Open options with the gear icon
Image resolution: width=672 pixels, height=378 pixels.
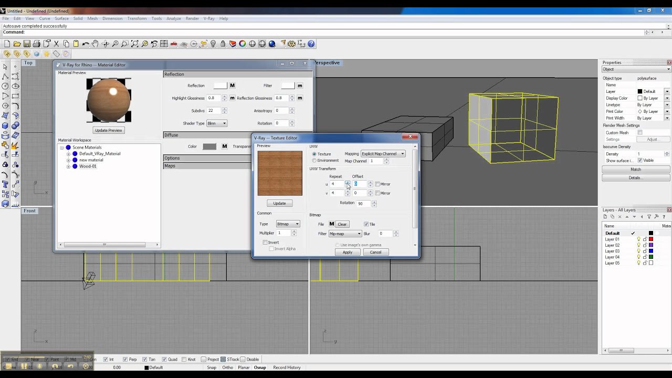click(x=291, y=44)
